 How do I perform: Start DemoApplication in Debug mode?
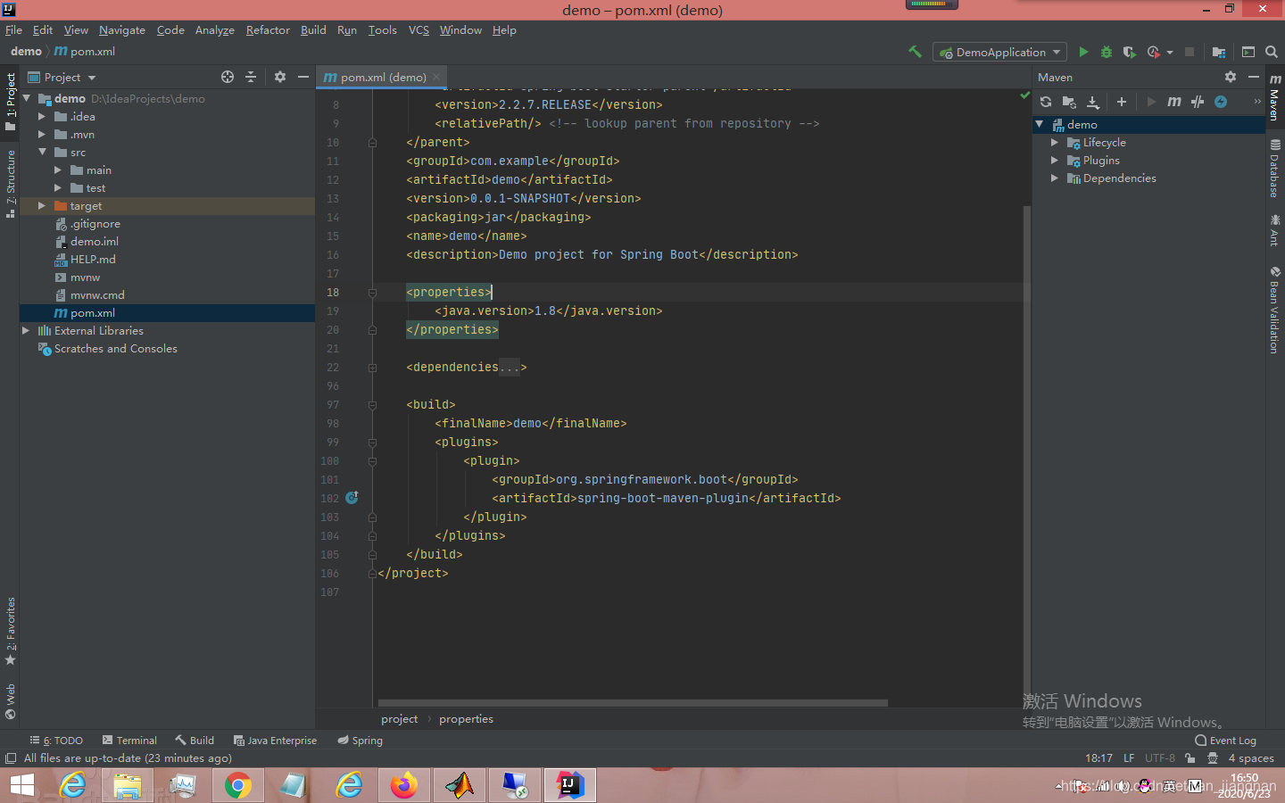pos(1106,52)
